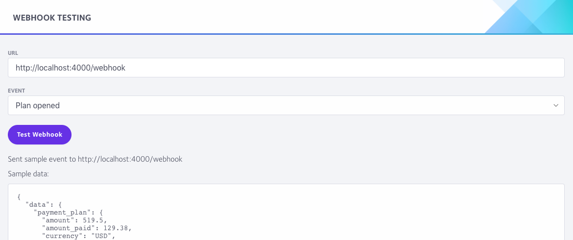Screen dimensions: 573x240
Task: Expand the chevron arrow on Event selector
Action: coord(556,106)
